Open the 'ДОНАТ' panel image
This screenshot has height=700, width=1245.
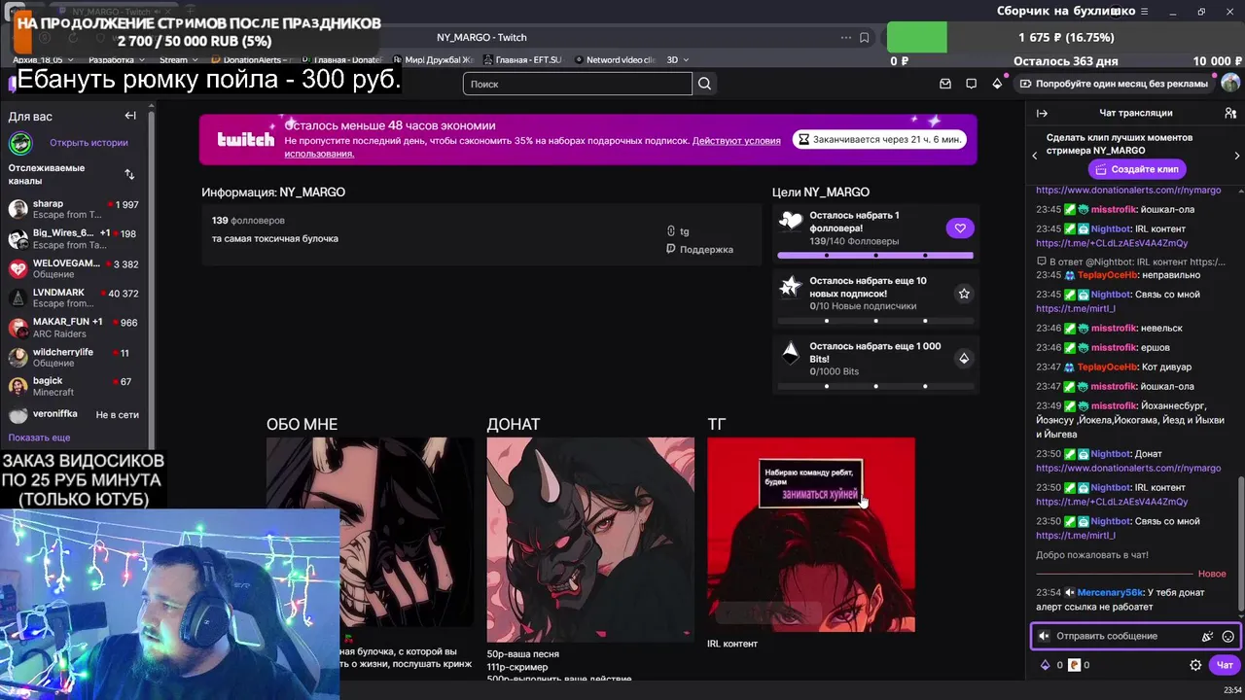click(590, 540)
